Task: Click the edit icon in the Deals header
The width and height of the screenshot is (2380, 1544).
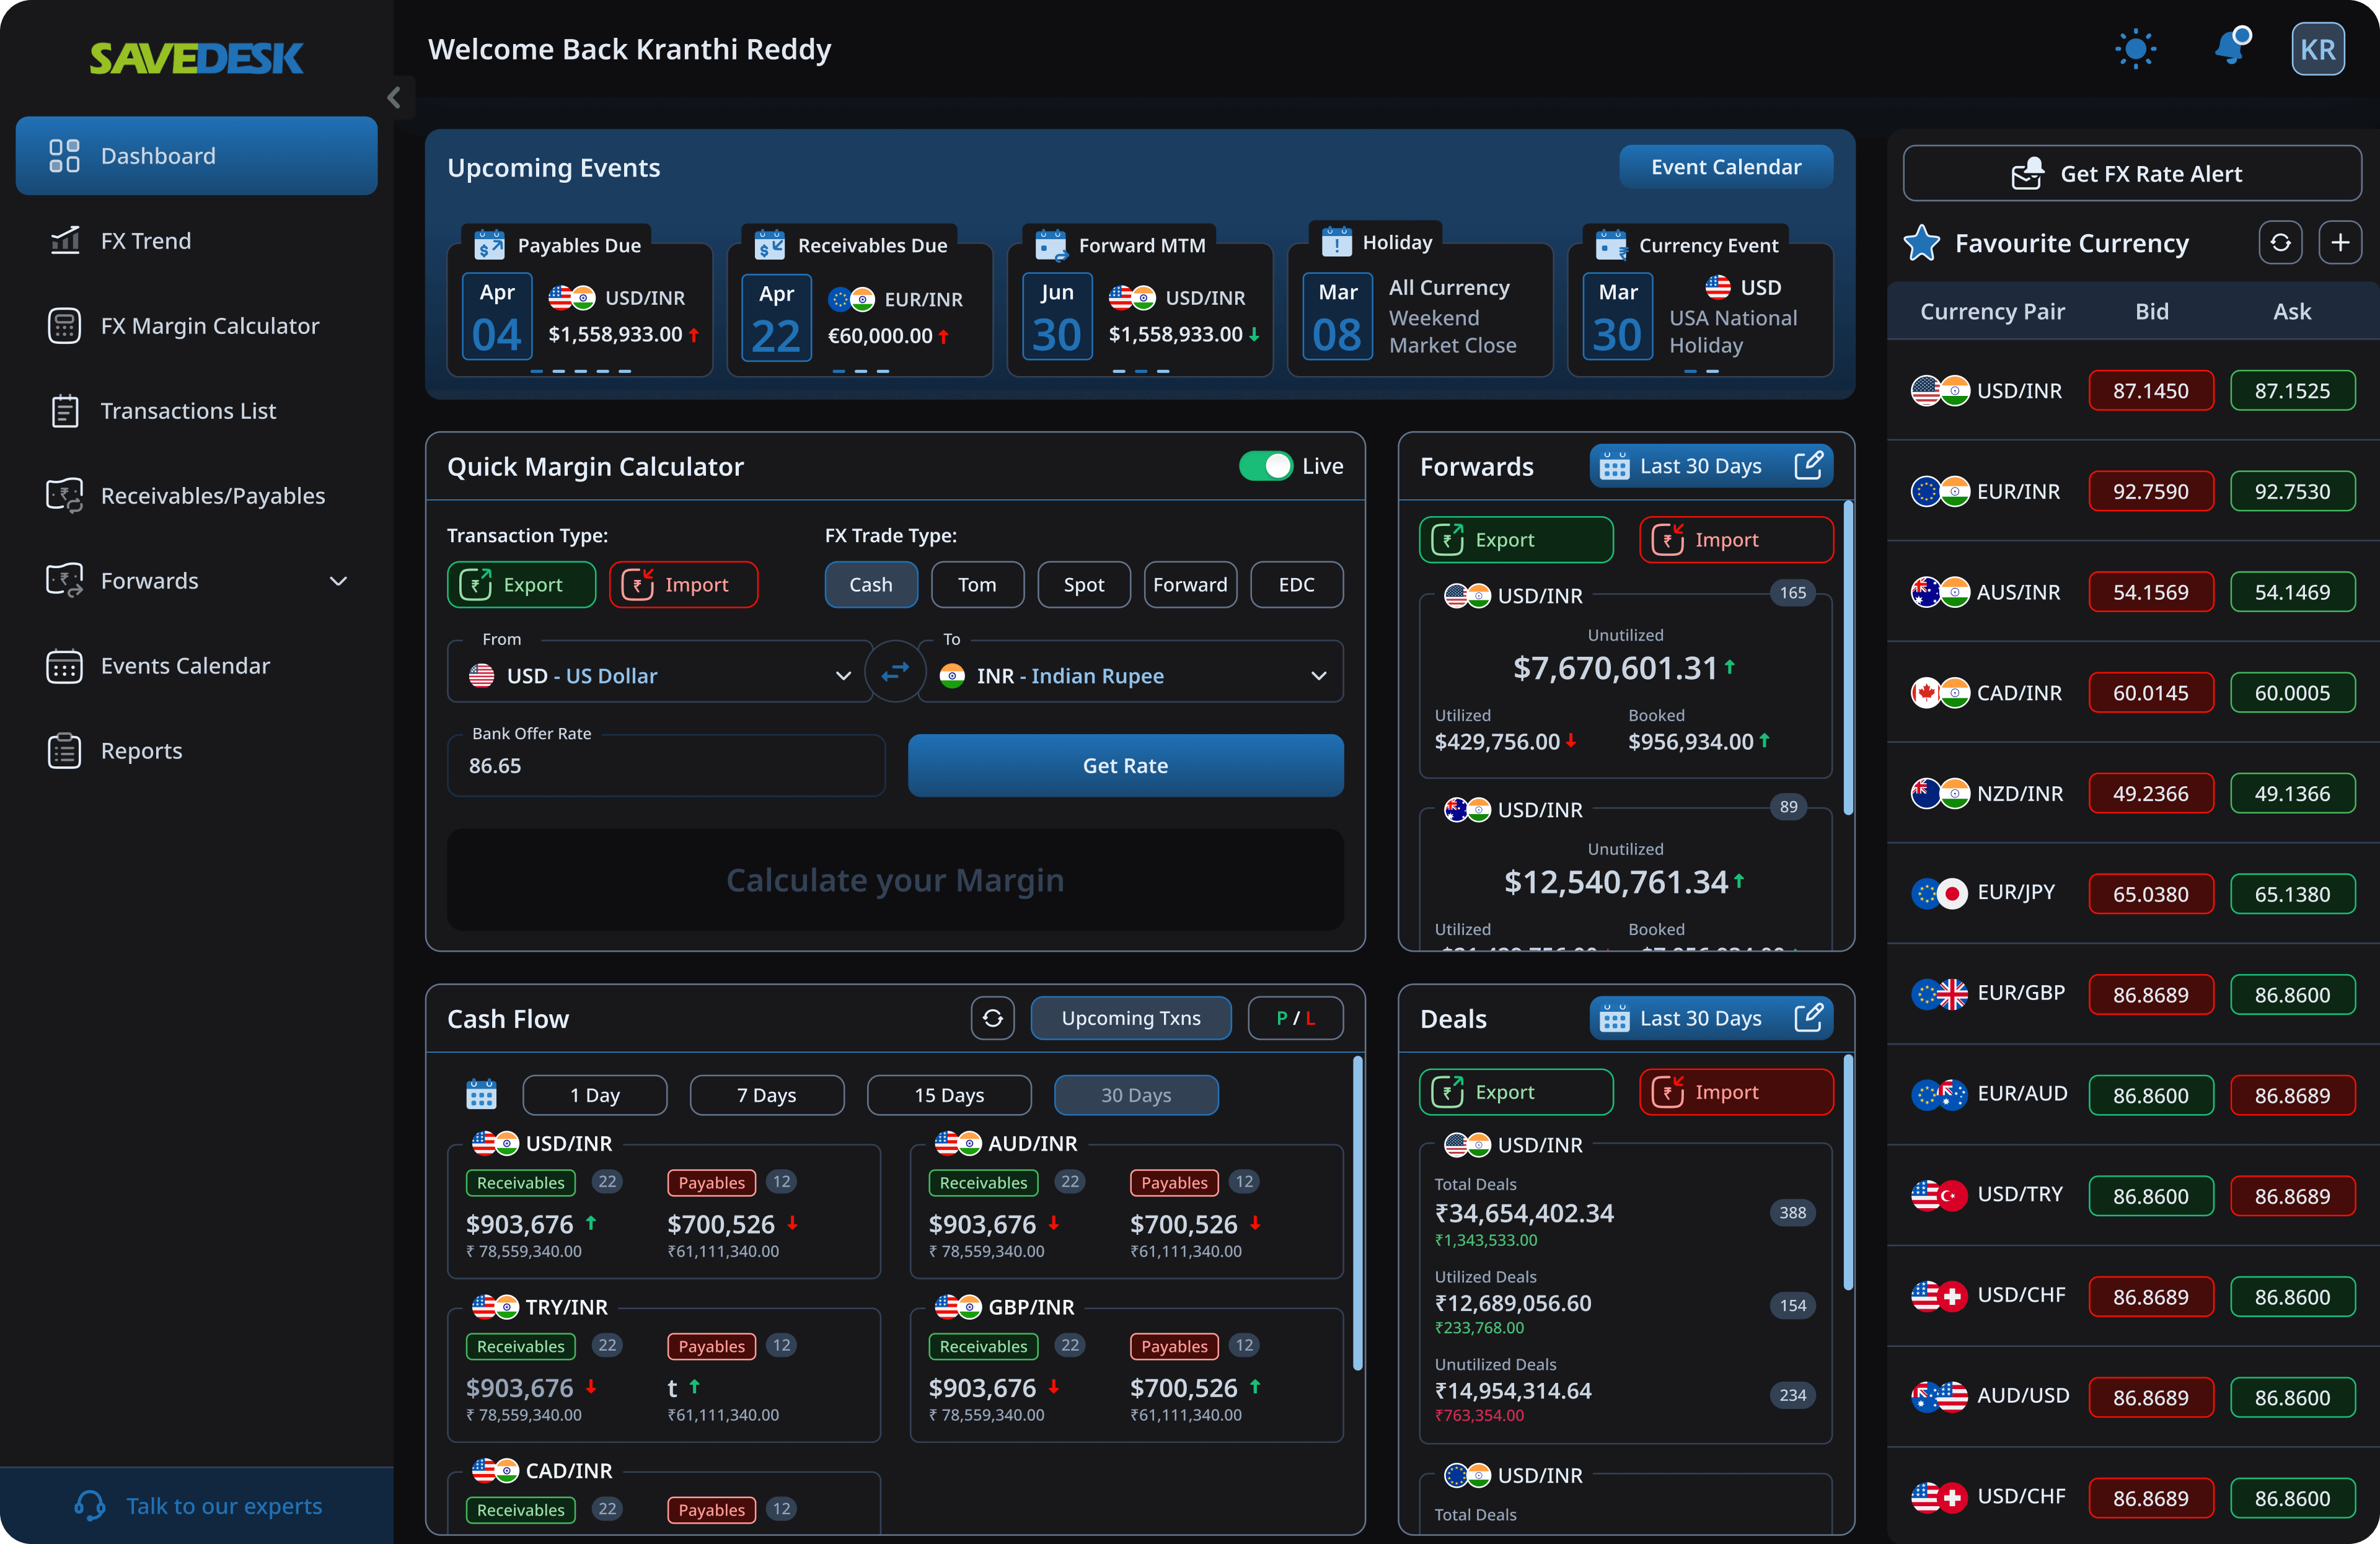Action: pyautogui.click(x=1808, y=1017)
